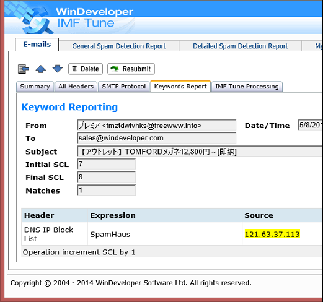
Task: Click the SpamHaus expression cell
Action: (x=165, y=234)
